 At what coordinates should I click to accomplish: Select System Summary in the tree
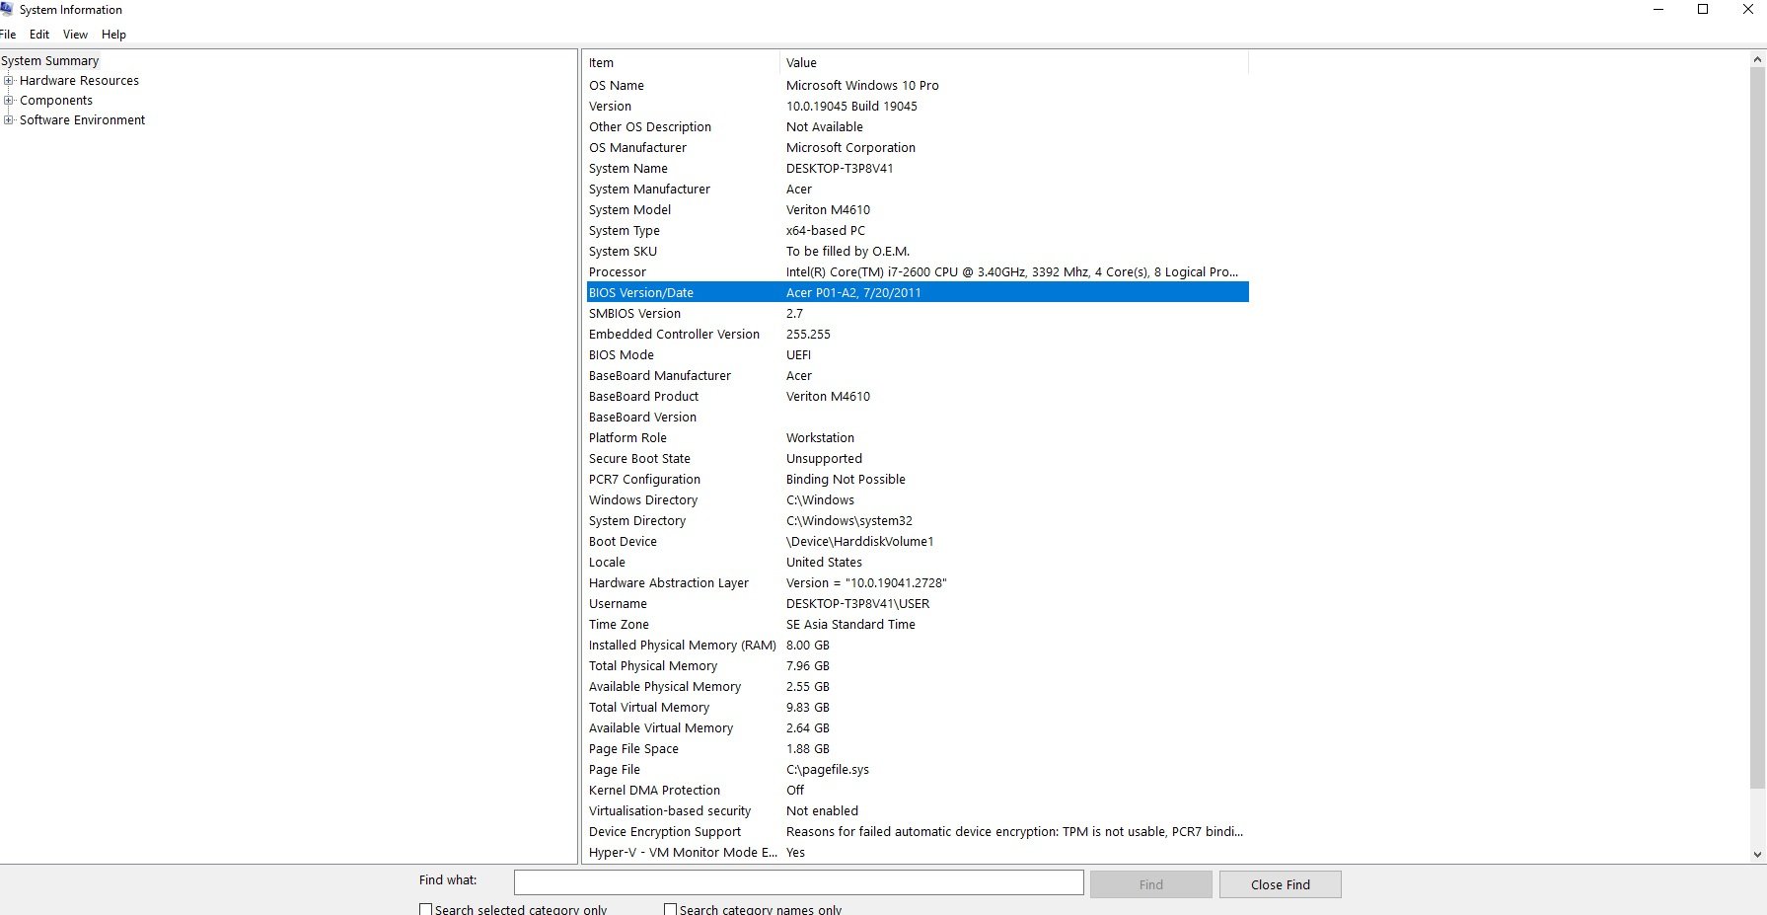point(50,61)
